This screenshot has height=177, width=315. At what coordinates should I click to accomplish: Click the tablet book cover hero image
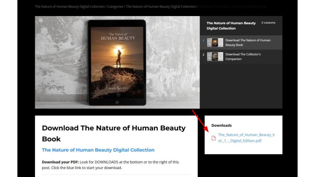click(117, 62)
